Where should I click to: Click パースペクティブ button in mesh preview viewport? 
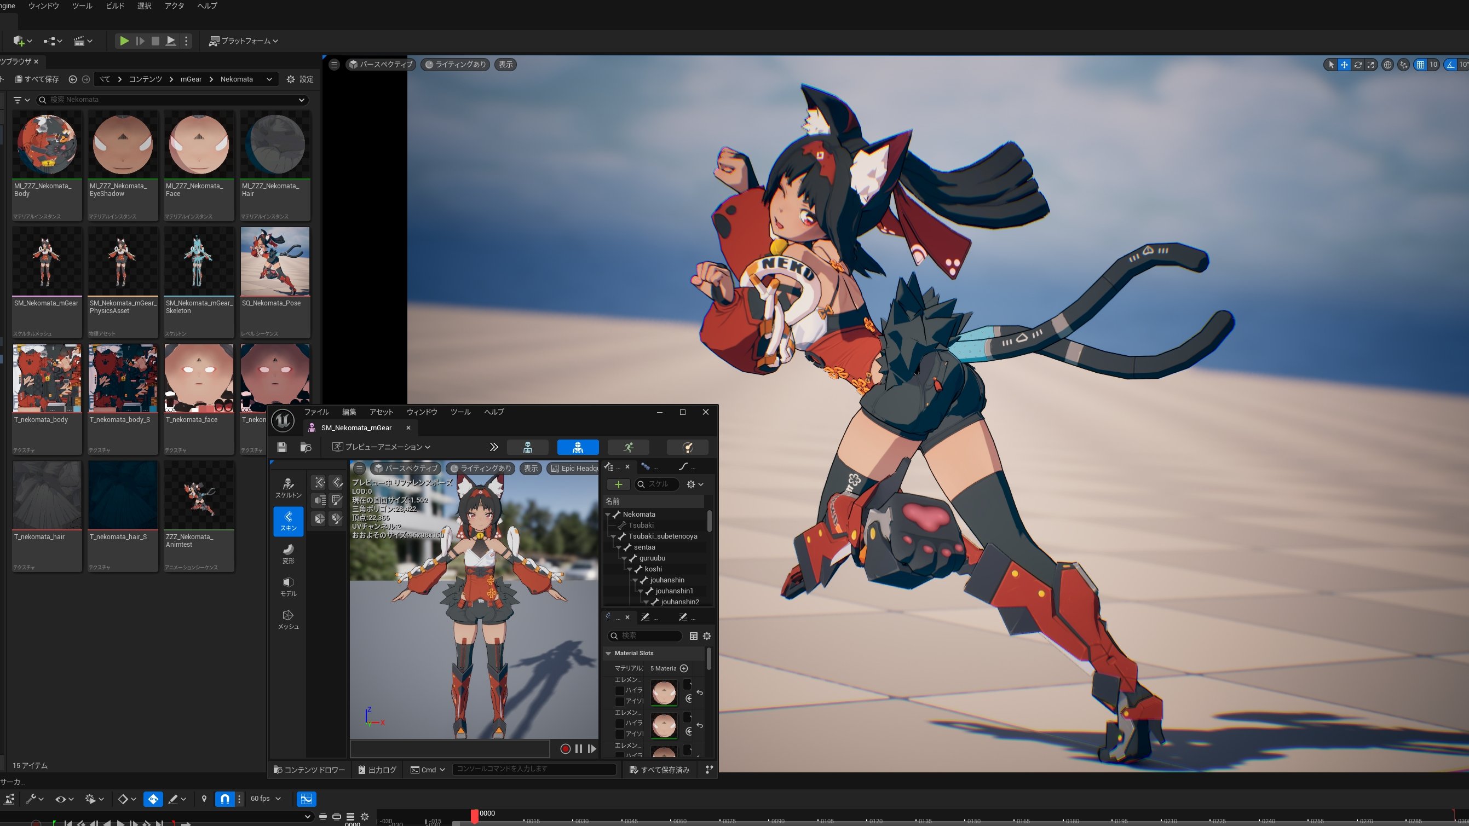coord(406,469)
